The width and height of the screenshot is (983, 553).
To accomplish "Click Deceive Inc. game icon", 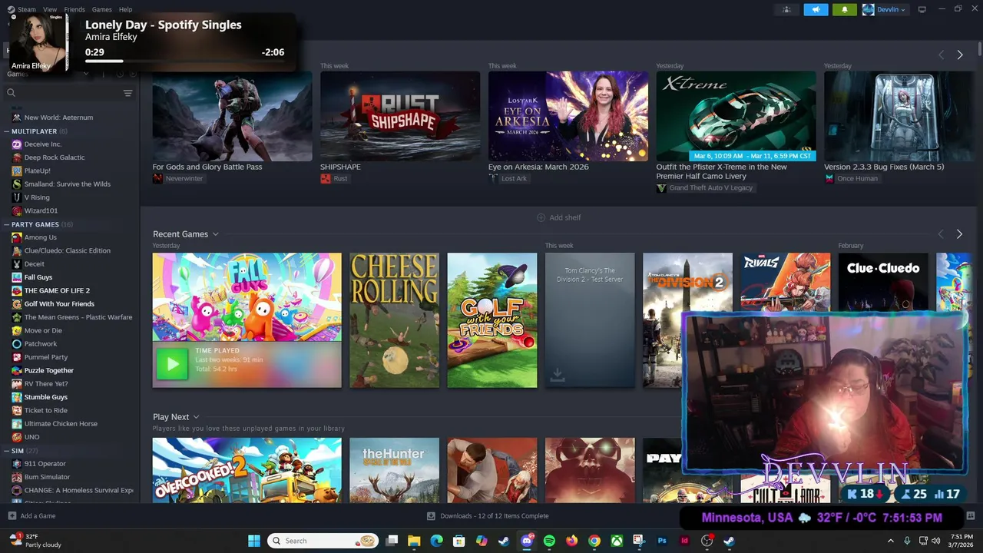I will pyautogui.click(x=17, y=144).
